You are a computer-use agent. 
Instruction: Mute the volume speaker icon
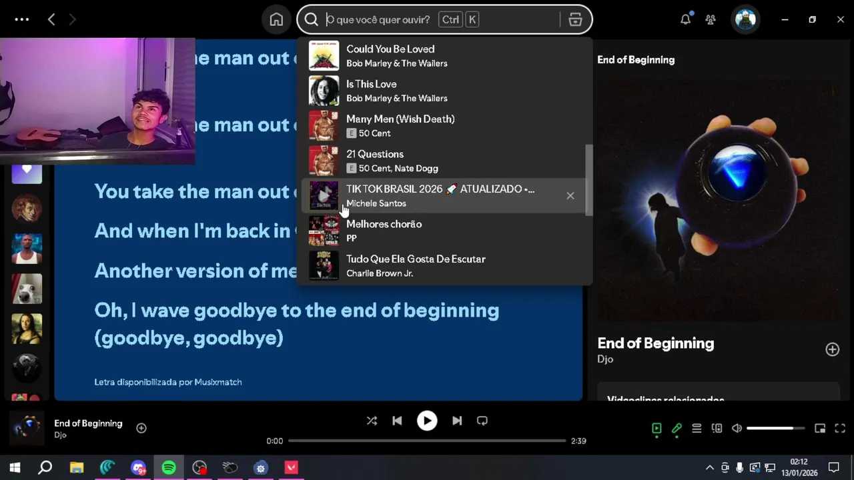tap(737, 428)
